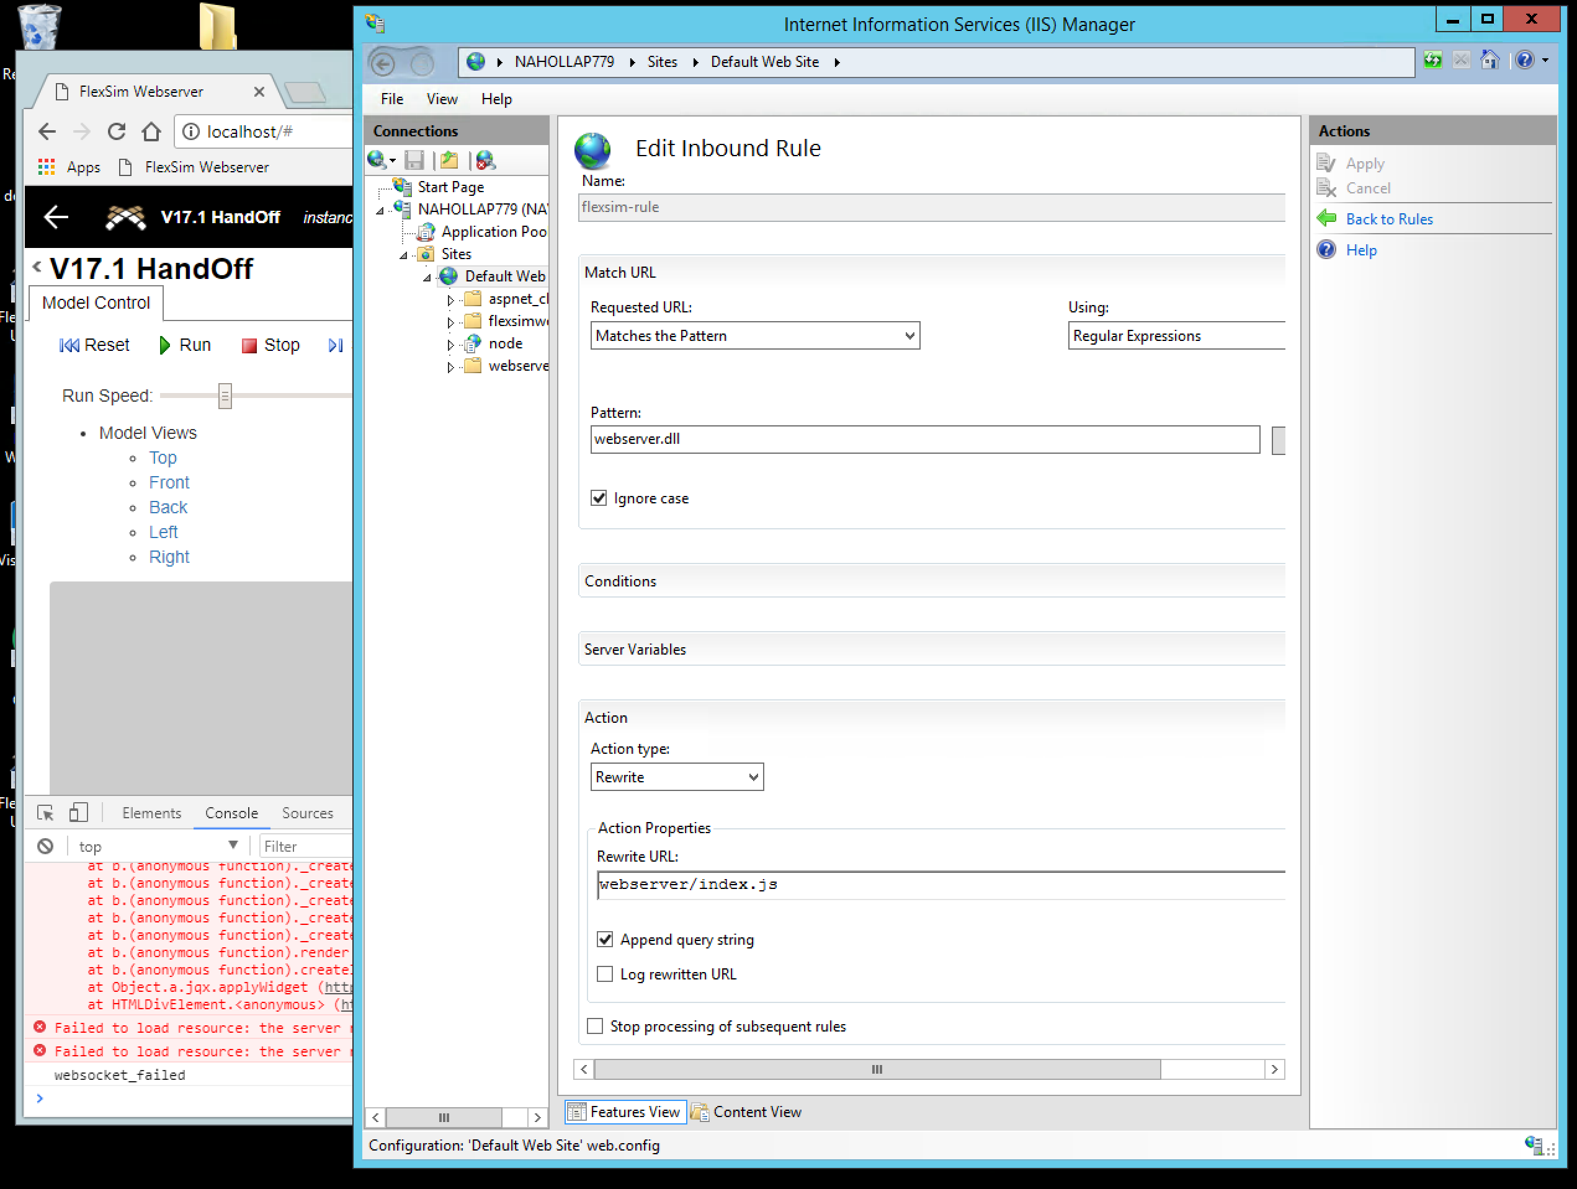Click the DevTools inspect element icon
1577x1189 pixels.
click(x=46, y=813)
